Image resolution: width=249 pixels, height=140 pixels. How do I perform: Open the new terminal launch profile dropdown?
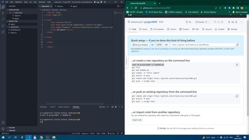[109, 107]
